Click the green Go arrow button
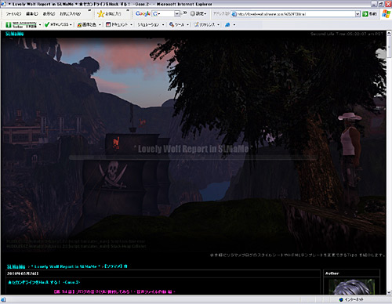This screenshot has height=304, width=392. tap(365, 14)
